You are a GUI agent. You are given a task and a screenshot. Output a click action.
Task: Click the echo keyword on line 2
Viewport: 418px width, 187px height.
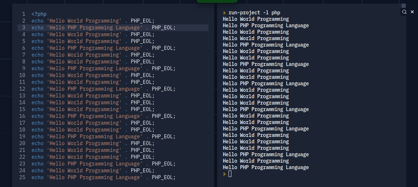tap(37, 21)
